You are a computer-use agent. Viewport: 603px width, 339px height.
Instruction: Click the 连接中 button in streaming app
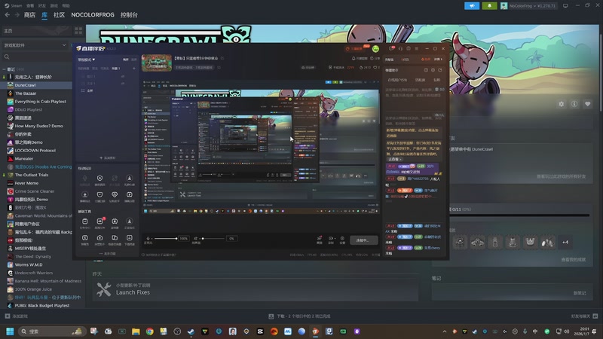click(x=364, y=240)
